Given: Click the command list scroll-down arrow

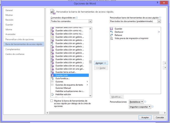Looking at the screenshot, I should pos(90,96).
